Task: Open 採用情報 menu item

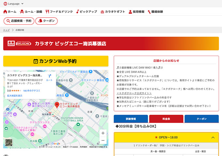Action: [x=136, y=12]
